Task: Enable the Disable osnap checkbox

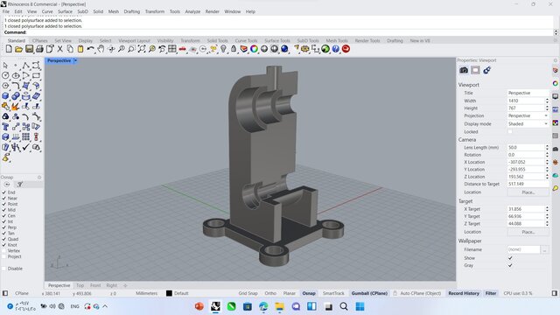Action: point(4,269)
